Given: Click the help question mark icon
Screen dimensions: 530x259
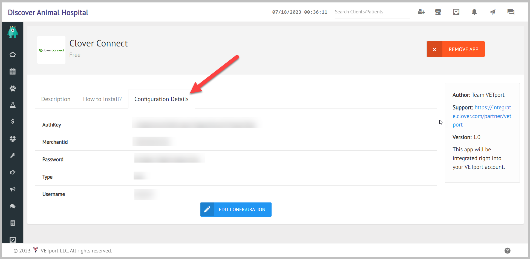Looking at the screenshot, I should tap(507, 251).
